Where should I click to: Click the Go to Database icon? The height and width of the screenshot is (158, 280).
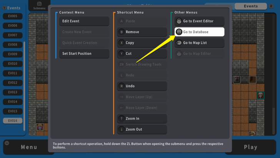click(179, 32)
